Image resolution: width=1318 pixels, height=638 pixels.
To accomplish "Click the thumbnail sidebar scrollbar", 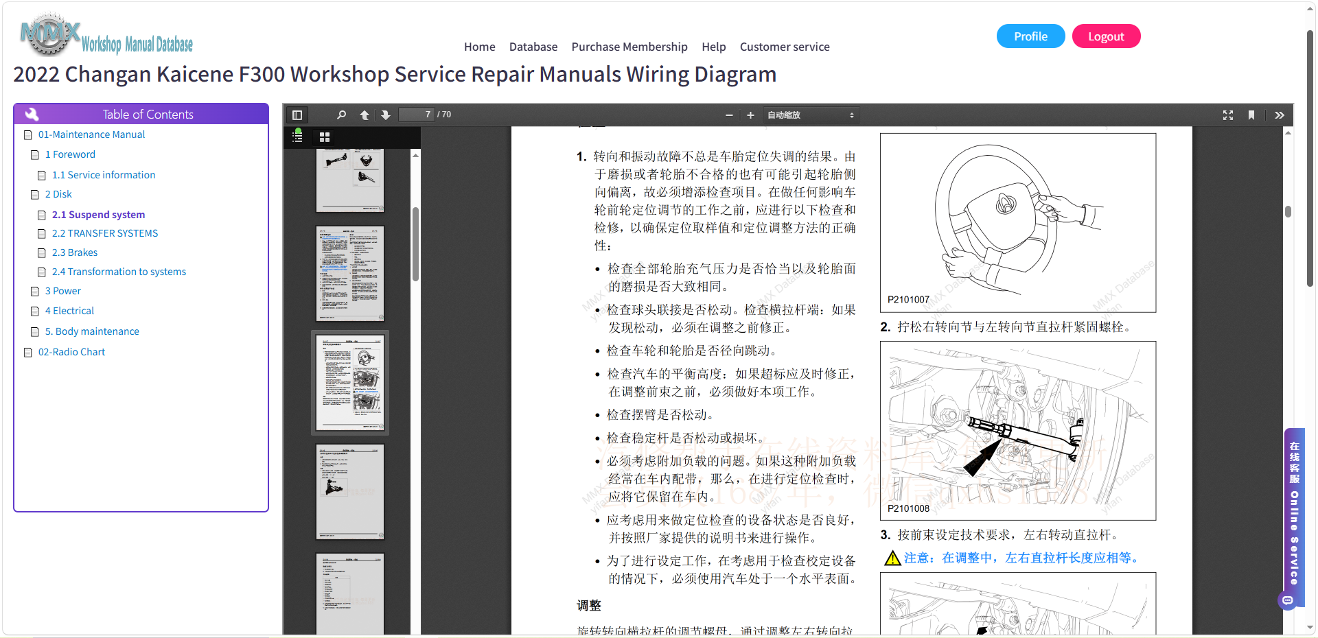I will coord(415,244).
